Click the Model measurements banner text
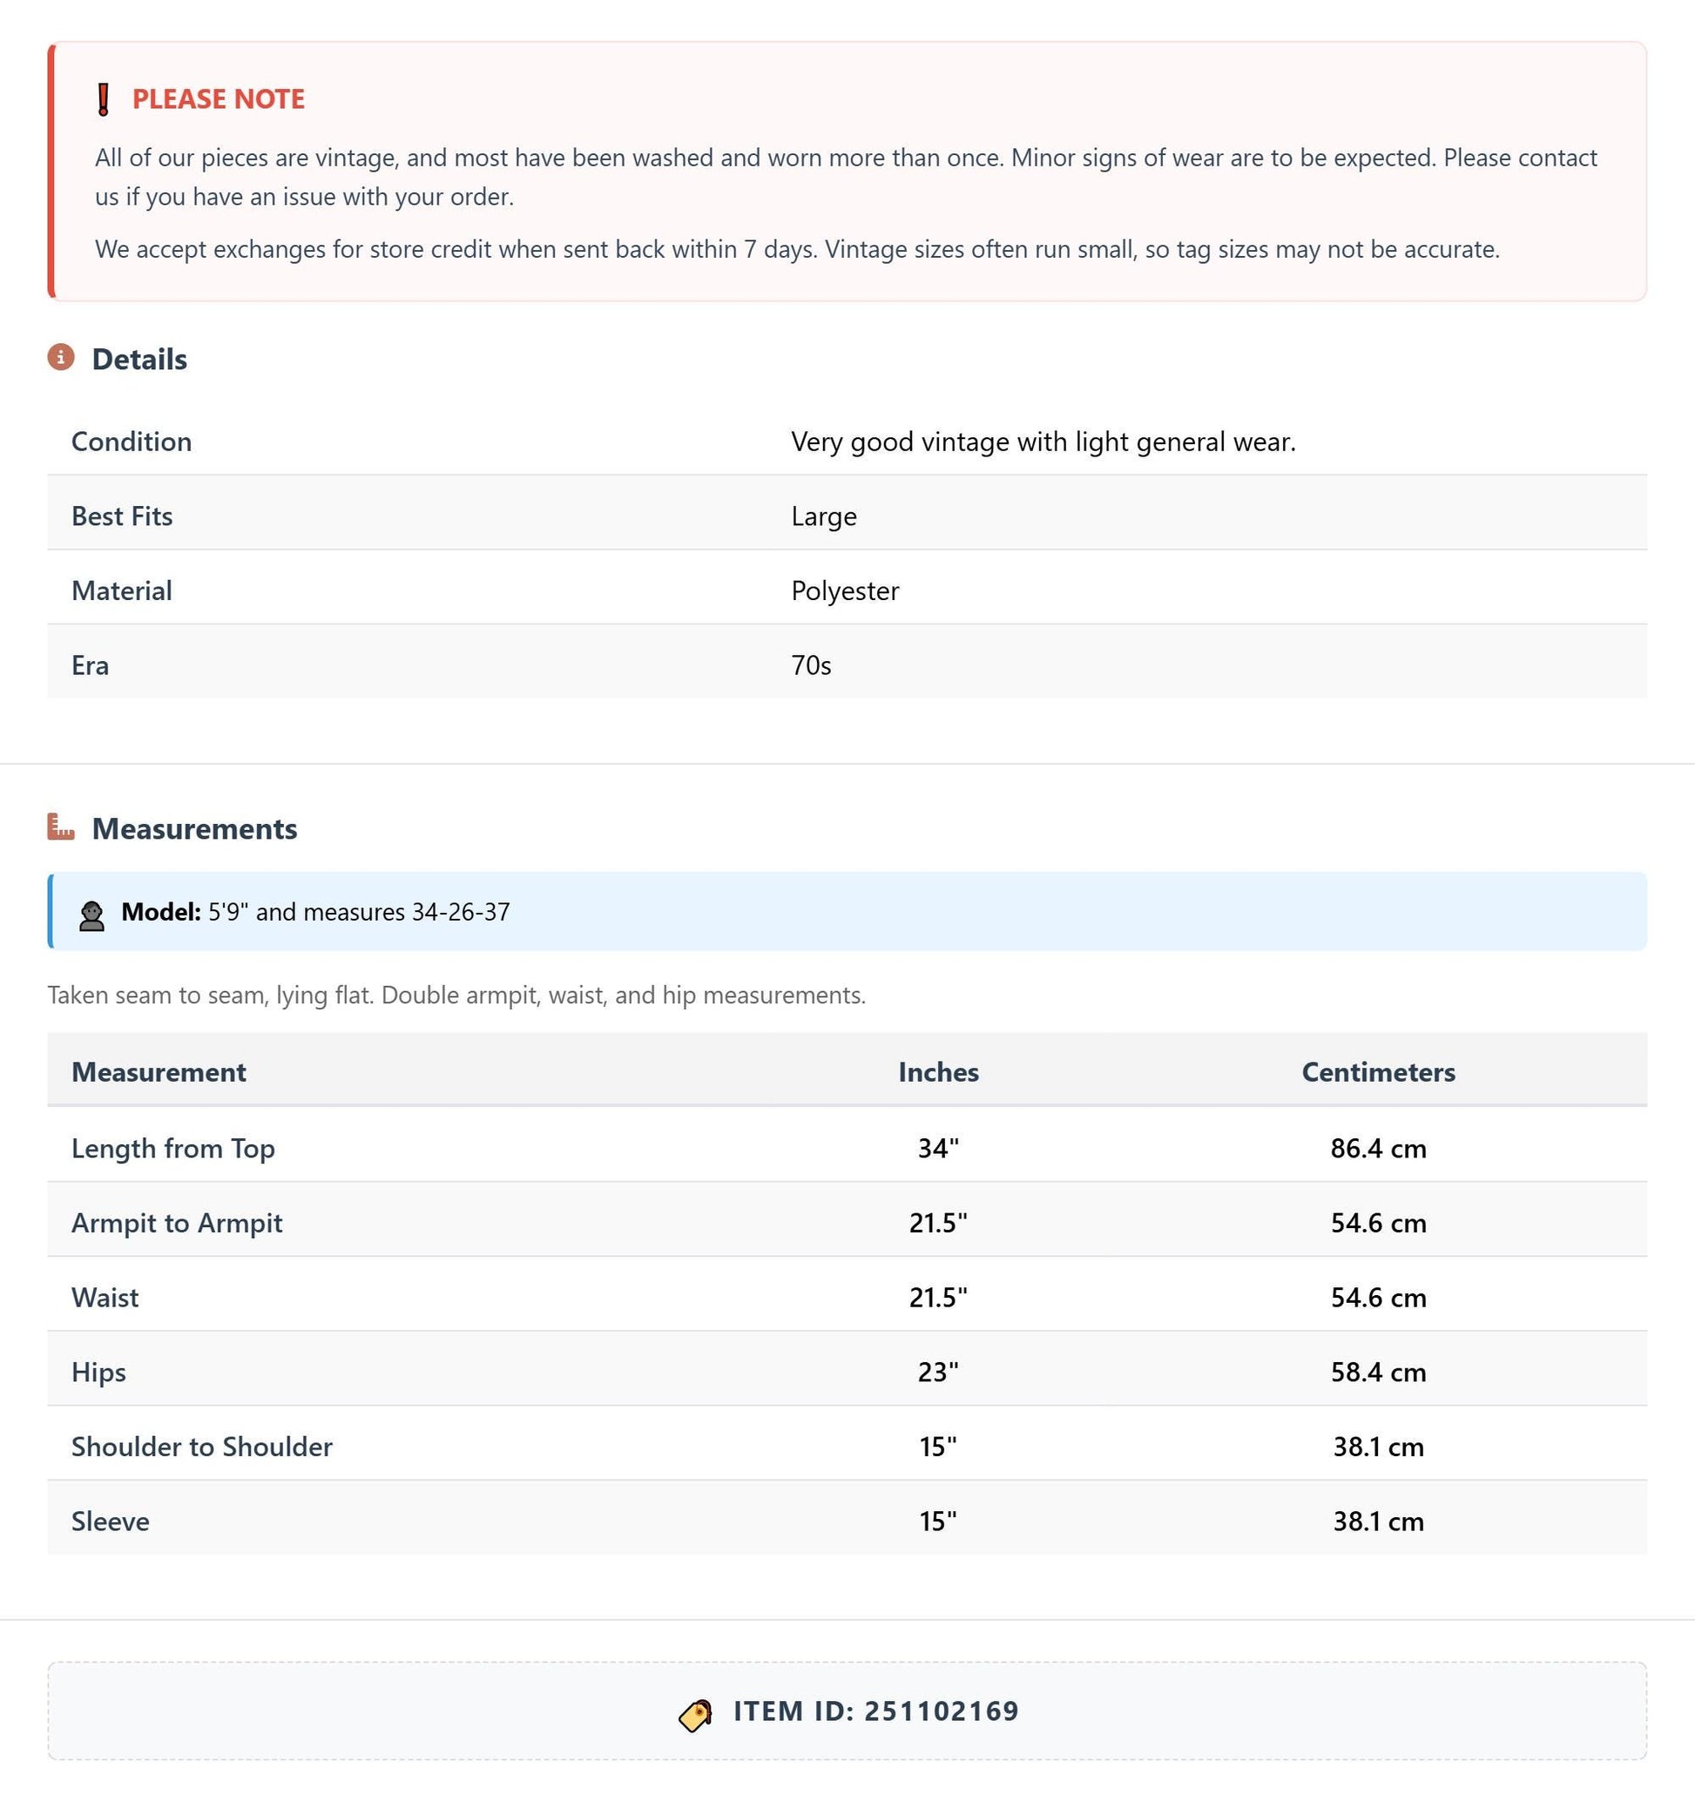 (x=315, y=911)
